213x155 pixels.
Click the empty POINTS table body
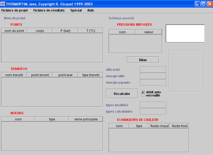click(52, 48)
